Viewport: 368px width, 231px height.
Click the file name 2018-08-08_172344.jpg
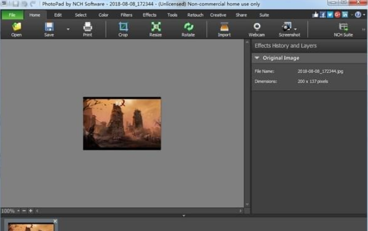coord(321,71)
